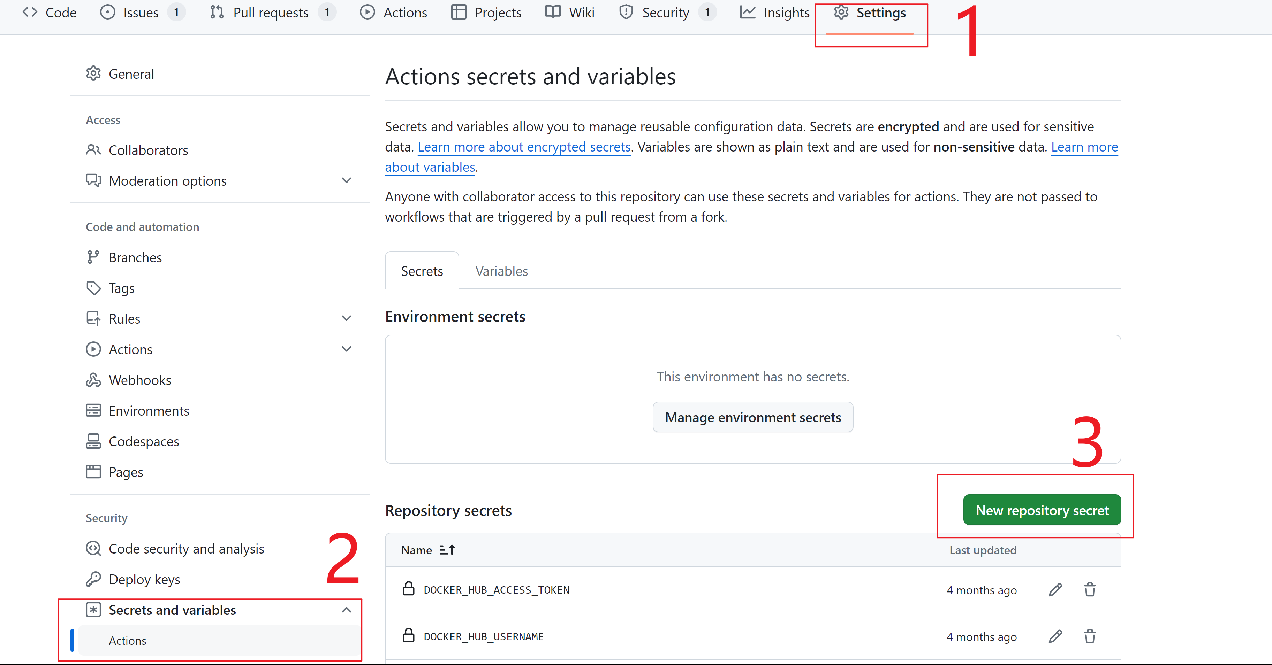Expand the sidebar Actions section
1272x665 pixels.
[x=347, y=349]
